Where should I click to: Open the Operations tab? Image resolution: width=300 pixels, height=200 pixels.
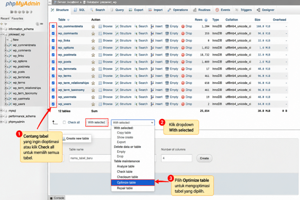coord(178,10)
